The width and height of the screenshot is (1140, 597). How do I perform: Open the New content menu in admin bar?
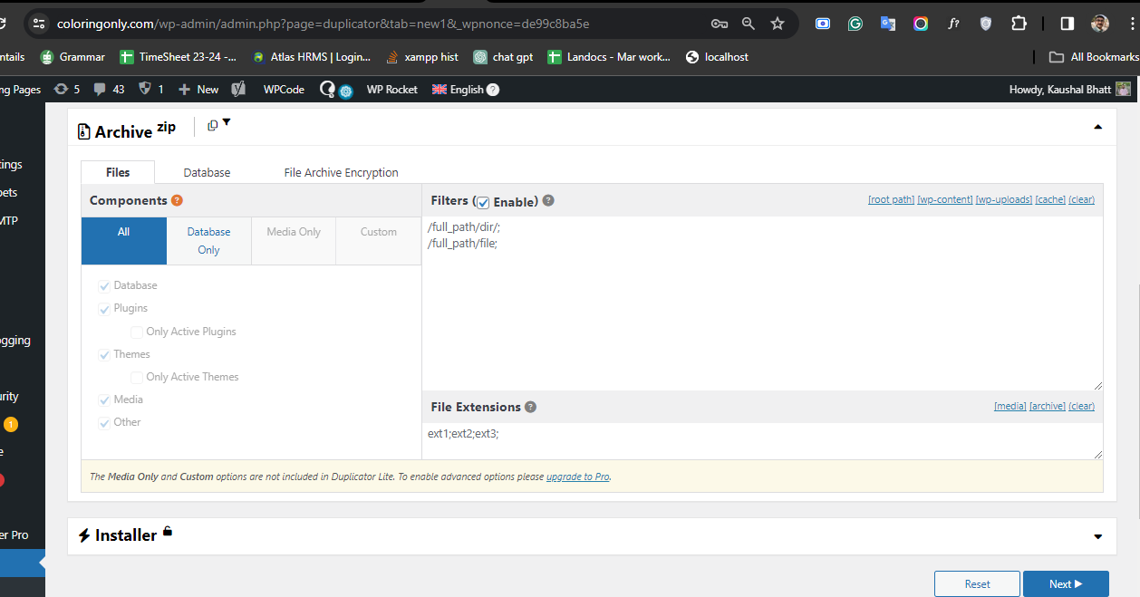(x=198, y=89)
